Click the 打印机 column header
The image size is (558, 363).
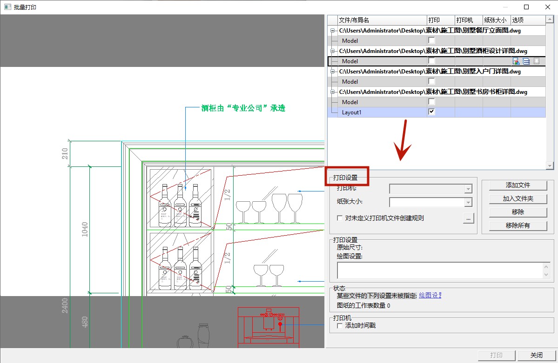[468, 20]
